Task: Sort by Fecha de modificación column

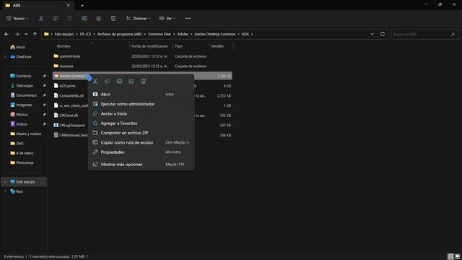Action: click(x=149, y=46)
